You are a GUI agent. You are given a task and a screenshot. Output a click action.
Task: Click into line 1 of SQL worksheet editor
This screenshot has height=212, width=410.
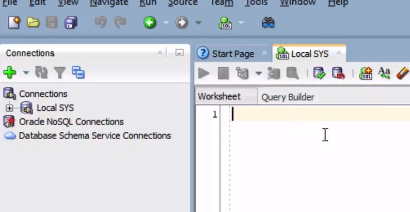pos(310,114)
